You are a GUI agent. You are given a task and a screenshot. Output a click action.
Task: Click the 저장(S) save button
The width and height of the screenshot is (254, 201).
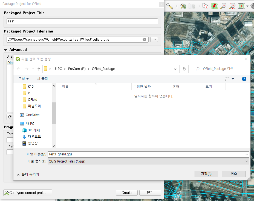(x=206, y=174)
